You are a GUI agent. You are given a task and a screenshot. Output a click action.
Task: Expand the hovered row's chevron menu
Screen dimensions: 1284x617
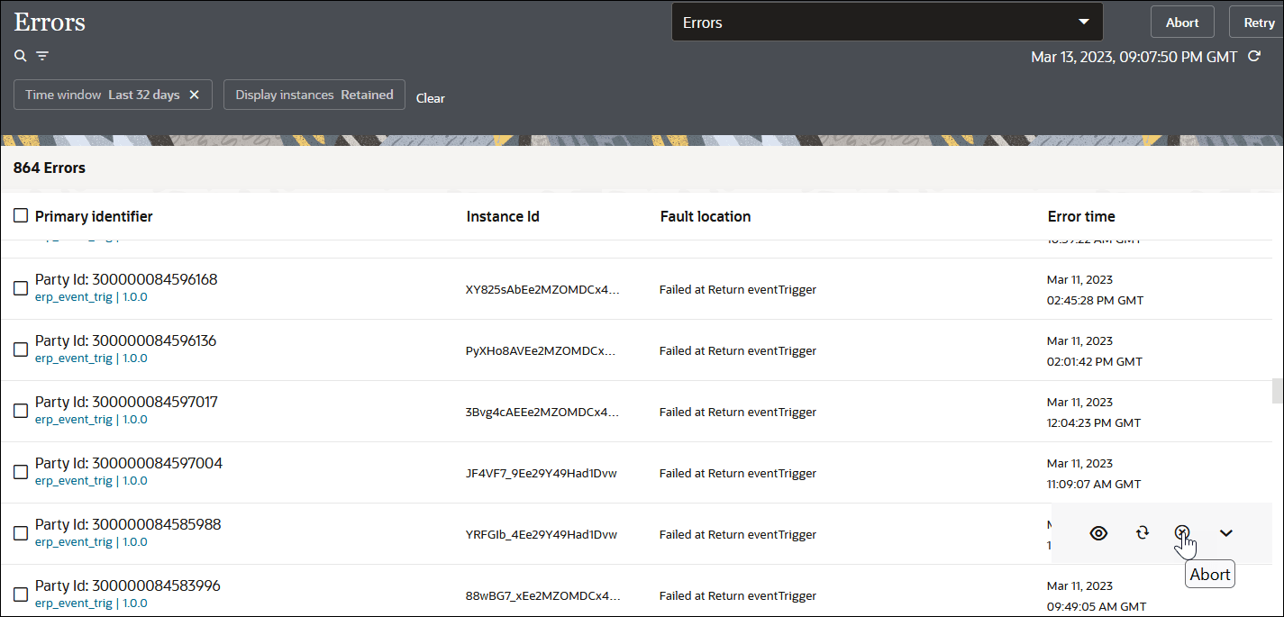[1225, 533]
